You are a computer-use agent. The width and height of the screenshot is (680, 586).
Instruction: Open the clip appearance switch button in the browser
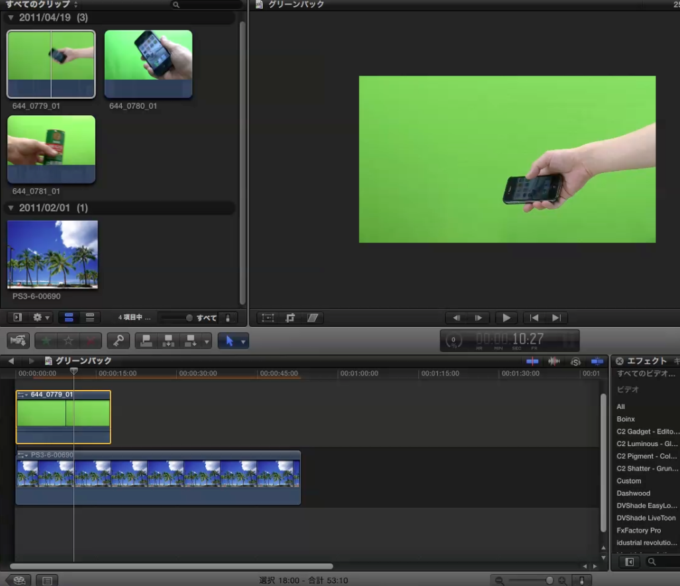[x=228, y=318]
